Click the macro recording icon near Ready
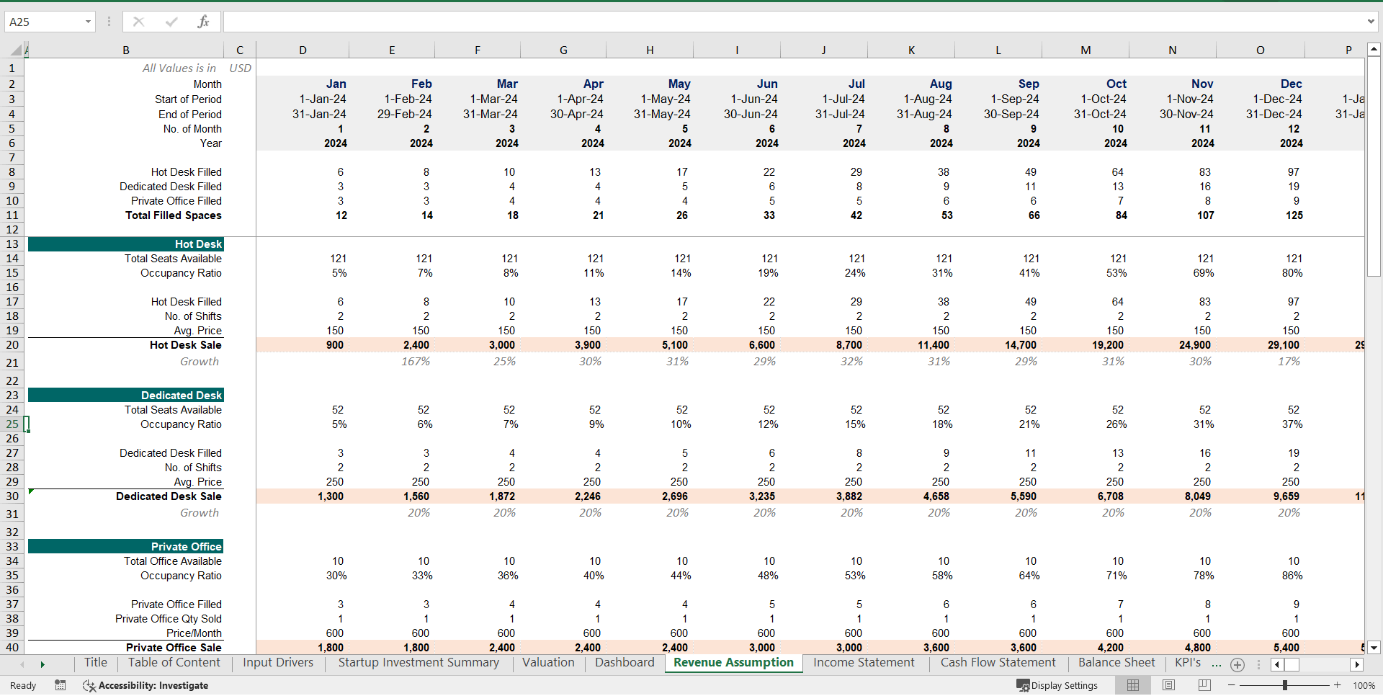The height and width of the screenshot is (696, 1383). (x=61, y=685)
